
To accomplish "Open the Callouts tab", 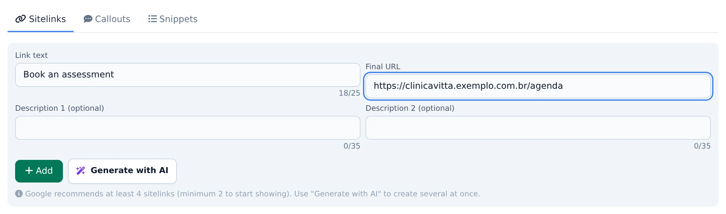I will coord(107,19).
